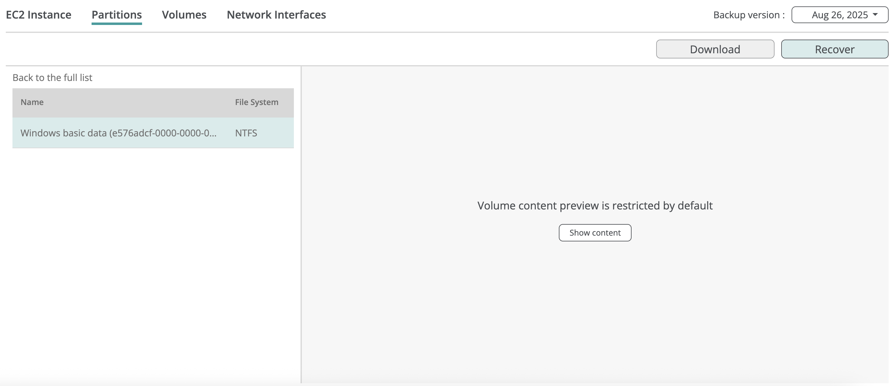The image size is (895, 386).
Task: Select the Windows basic data partition row
Action: (118, 133)
